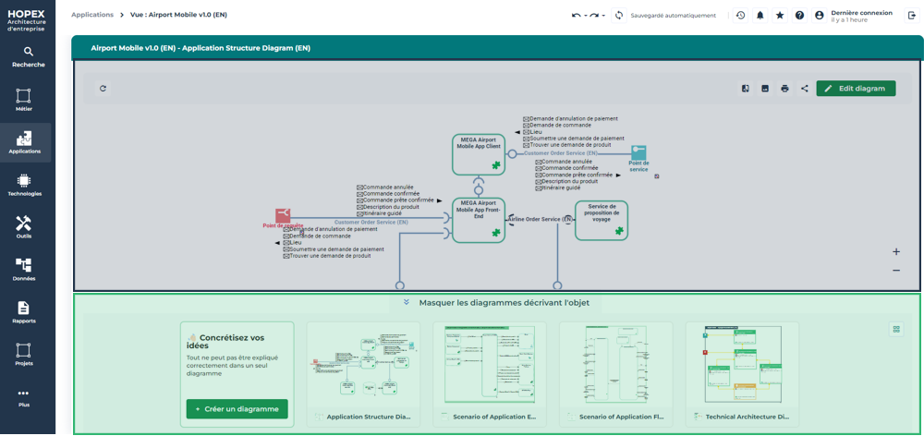Open the Plus menu in sidebar
The width and height of the screenshot is (924, 436).
click(x=24, y=397)
